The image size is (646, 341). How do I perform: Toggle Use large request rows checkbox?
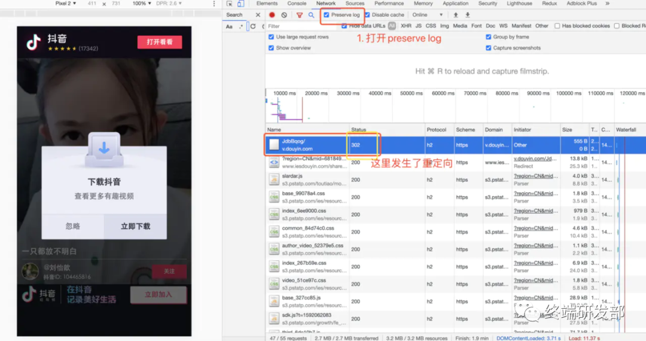271,36
